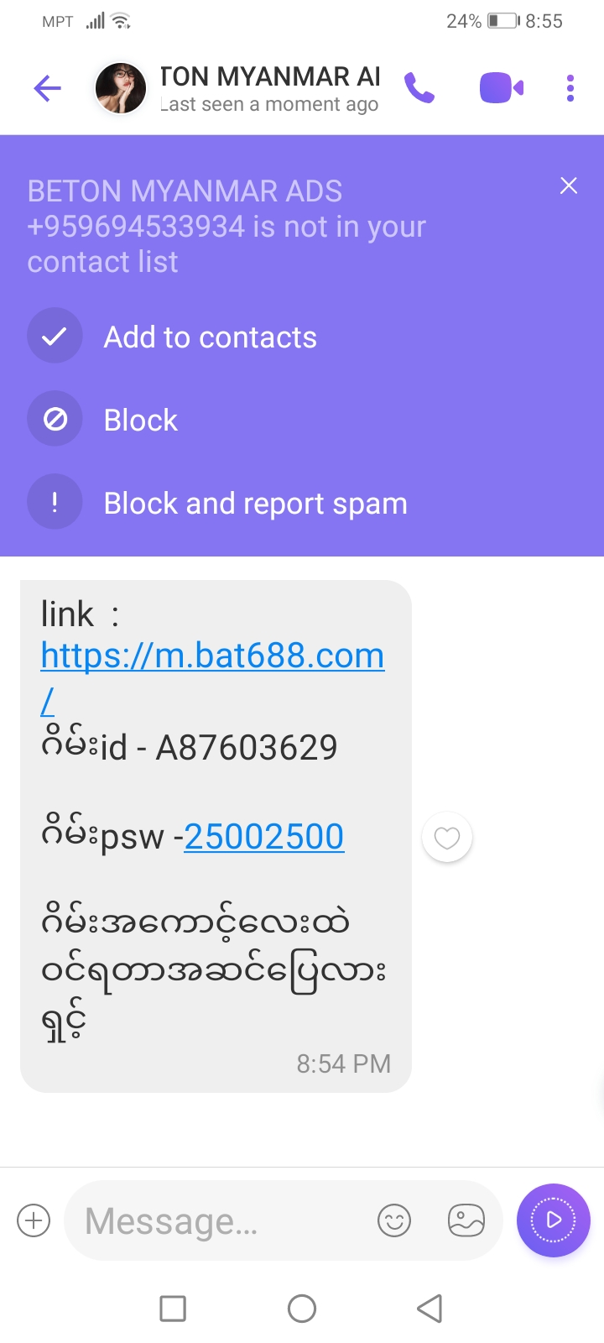Image resolution: width=604 pixels, height=1343 pixels.
Task: Open the emoji sticker picker
Action: 394,1220
